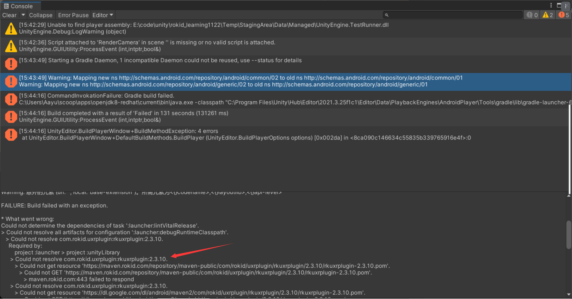Click error icon of Build completed entry
This screenshot has width=572, height=299.
11,117
